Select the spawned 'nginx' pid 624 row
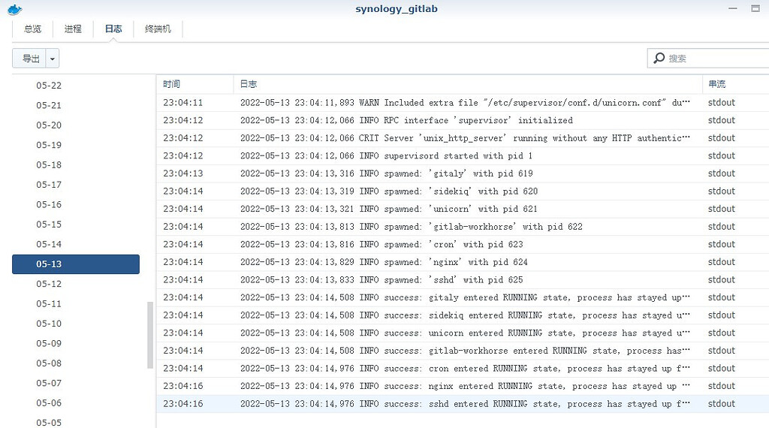 [463, 262]
